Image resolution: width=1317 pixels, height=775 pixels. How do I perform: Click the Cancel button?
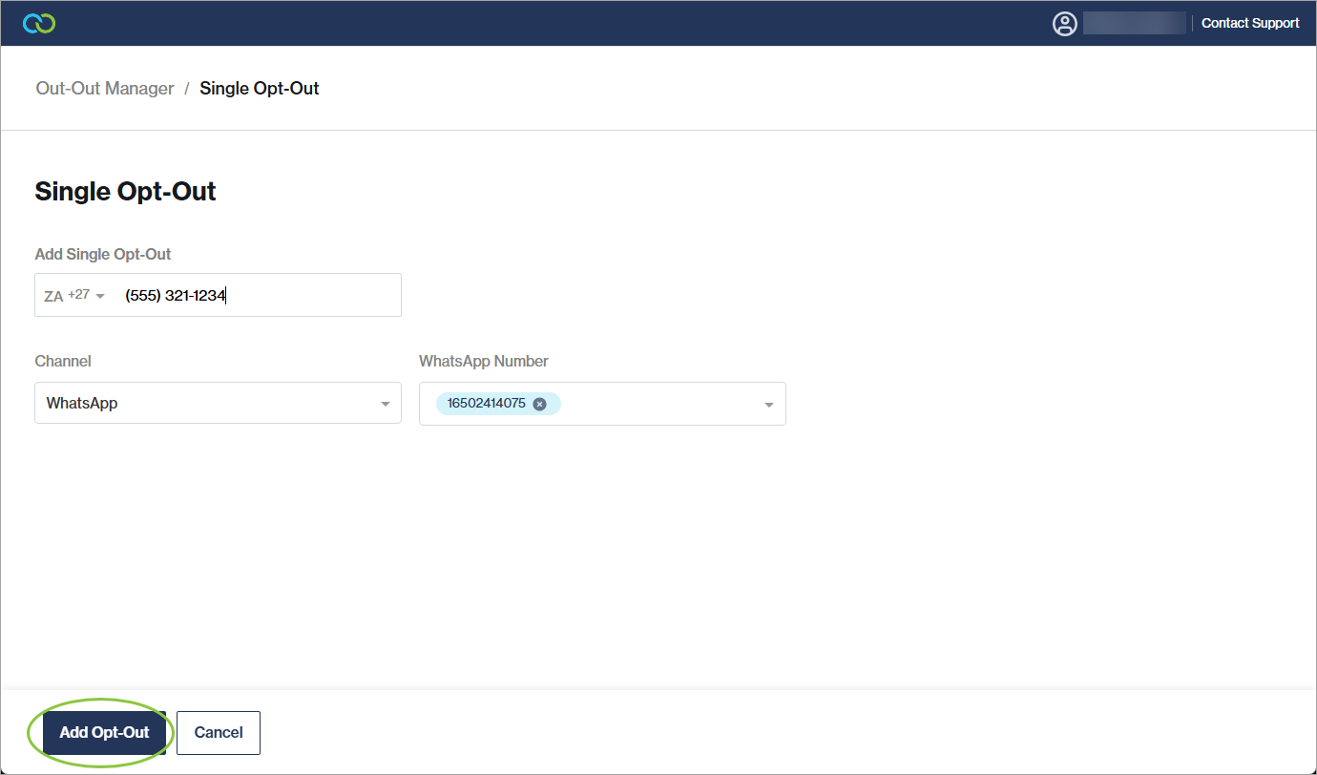[x=219, y=733]
